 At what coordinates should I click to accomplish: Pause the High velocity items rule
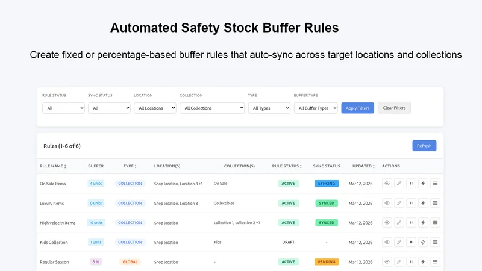[x=411, y=222]
